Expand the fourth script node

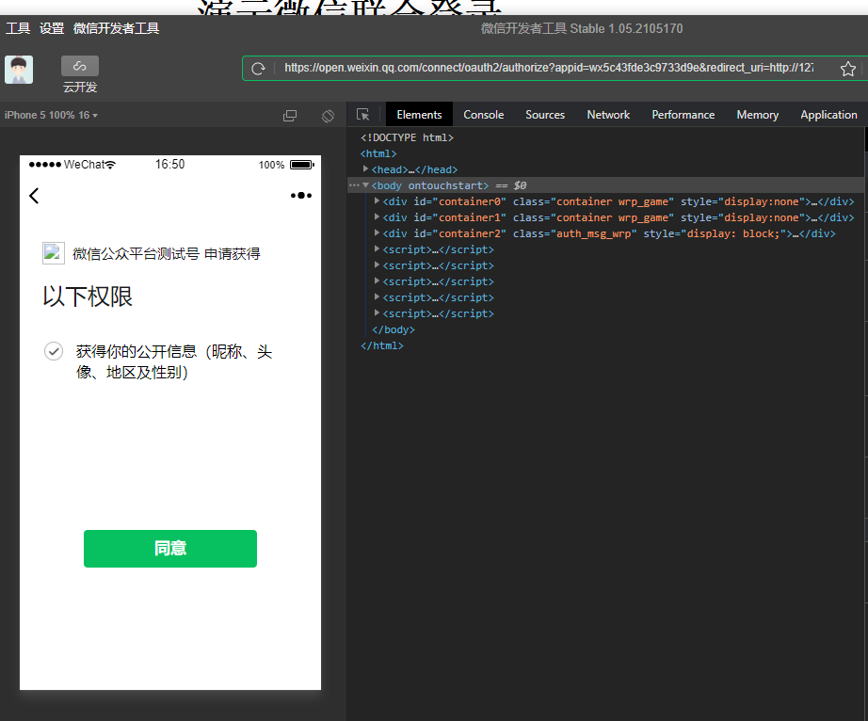(377, 297)
